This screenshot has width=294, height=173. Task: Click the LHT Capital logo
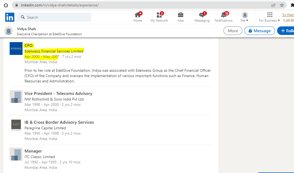[x=16, y=125]
